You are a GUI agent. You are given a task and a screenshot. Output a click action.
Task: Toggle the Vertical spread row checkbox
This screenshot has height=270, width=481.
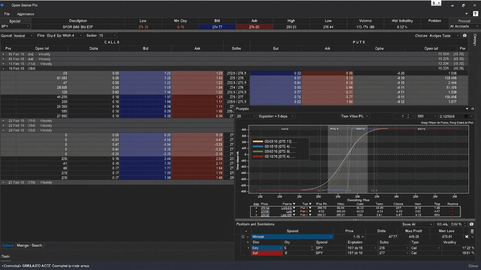[243, 236]
